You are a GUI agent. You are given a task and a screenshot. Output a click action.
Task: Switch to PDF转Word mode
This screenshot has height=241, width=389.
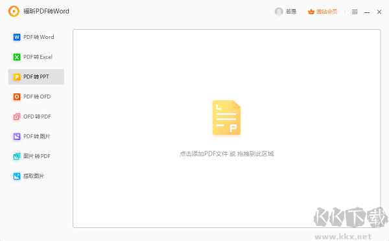(x=36, y=37)
